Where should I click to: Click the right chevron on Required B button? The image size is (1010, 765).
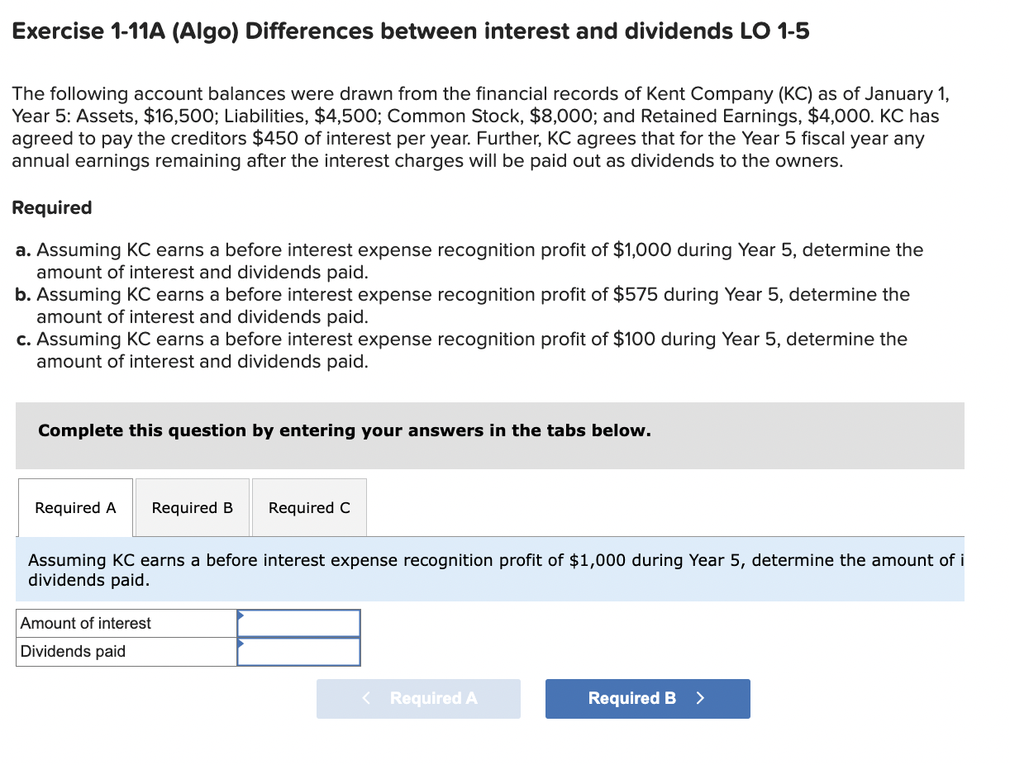tap(700, 698)
